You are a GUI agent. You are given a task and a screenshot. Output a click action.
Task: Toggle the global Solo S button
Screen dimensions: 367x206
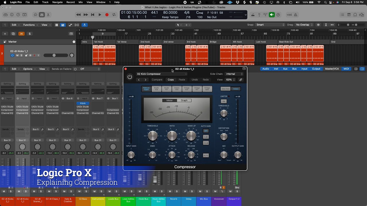click(x=30, y=34)
